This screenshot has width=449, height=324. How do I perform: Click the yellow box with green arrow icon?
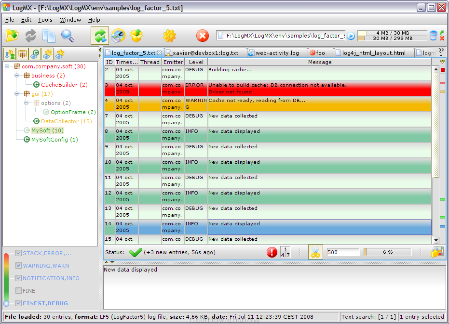[x=136, y=36]
